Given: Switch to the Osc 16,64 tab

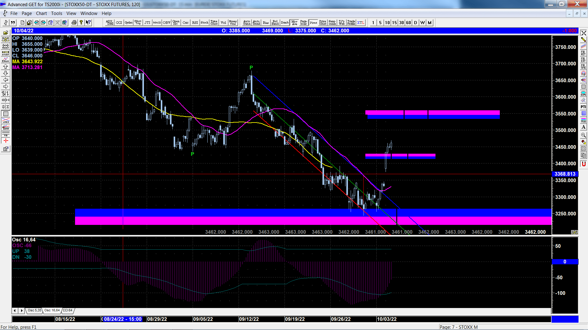Looking at the screenshot, I should tap(52, 310).
